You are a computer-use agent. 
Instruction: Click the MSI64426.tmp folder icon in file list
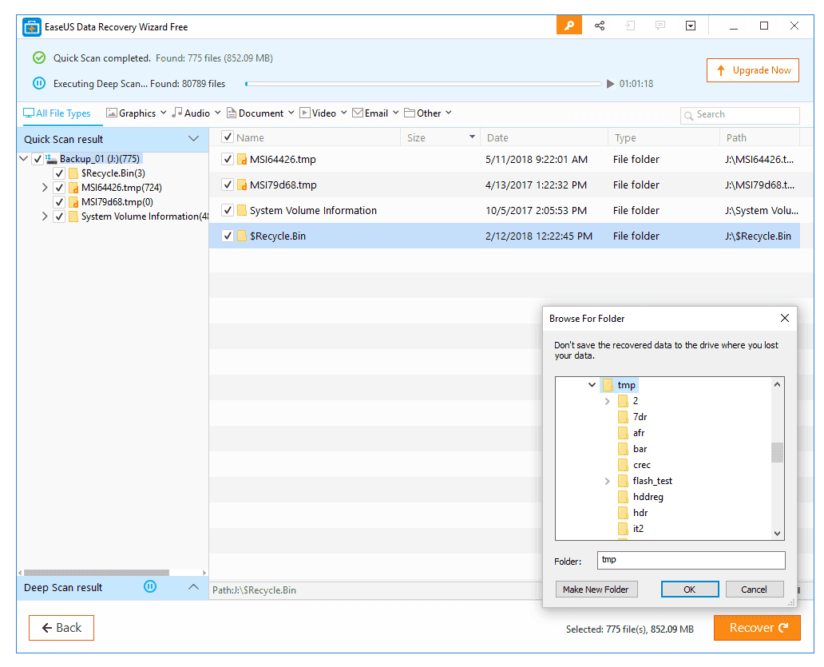(x=242, y=159)
